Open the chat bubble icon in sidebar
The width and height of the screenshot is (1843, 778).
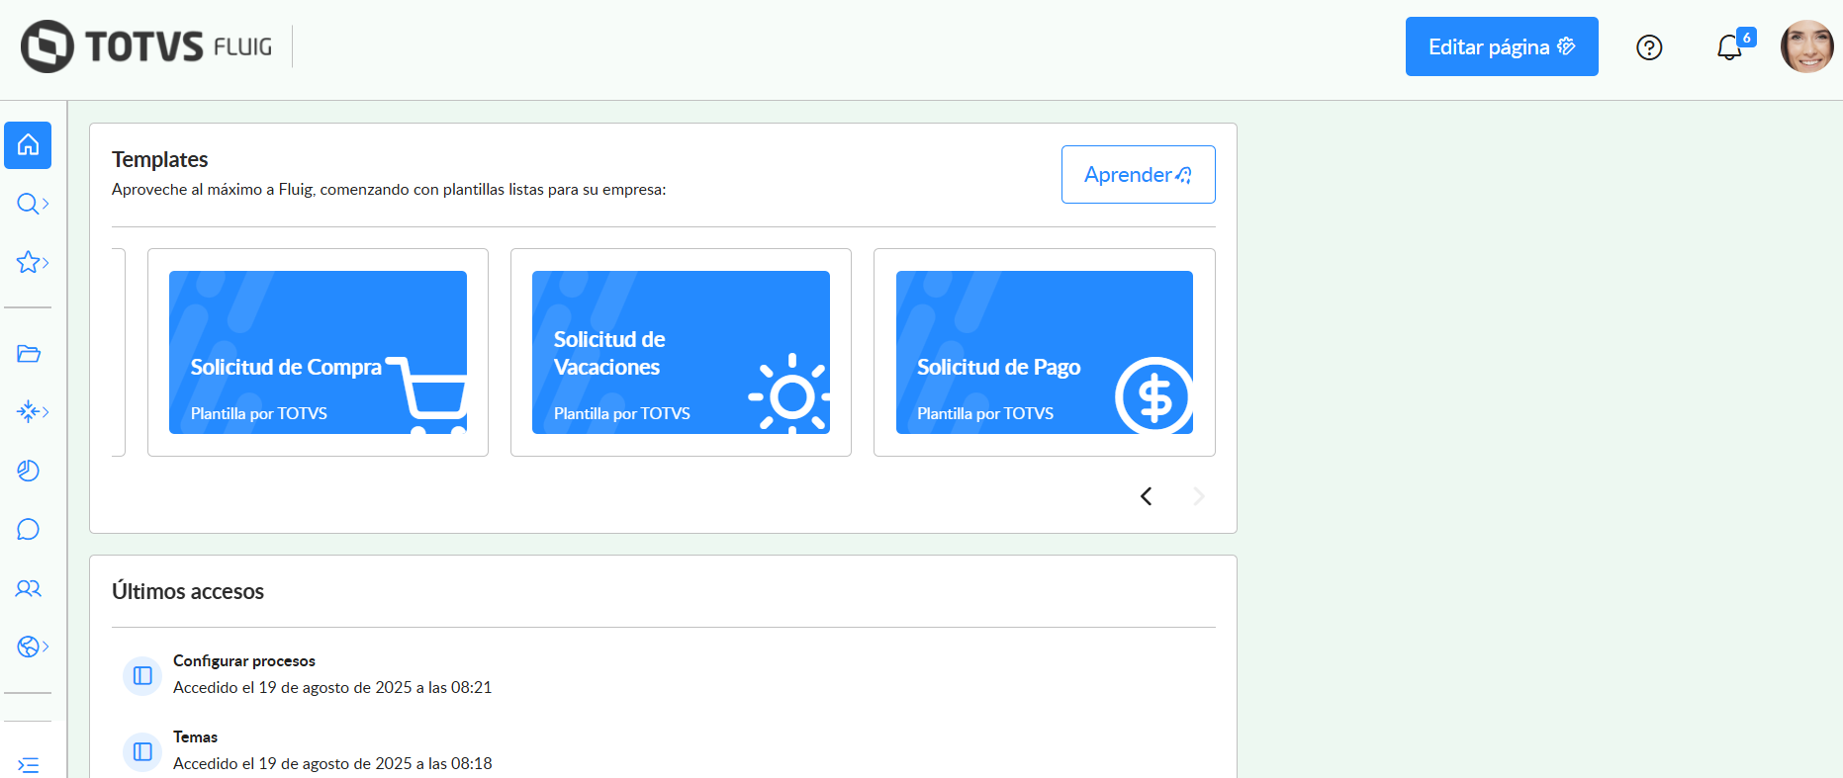point(29,530)
